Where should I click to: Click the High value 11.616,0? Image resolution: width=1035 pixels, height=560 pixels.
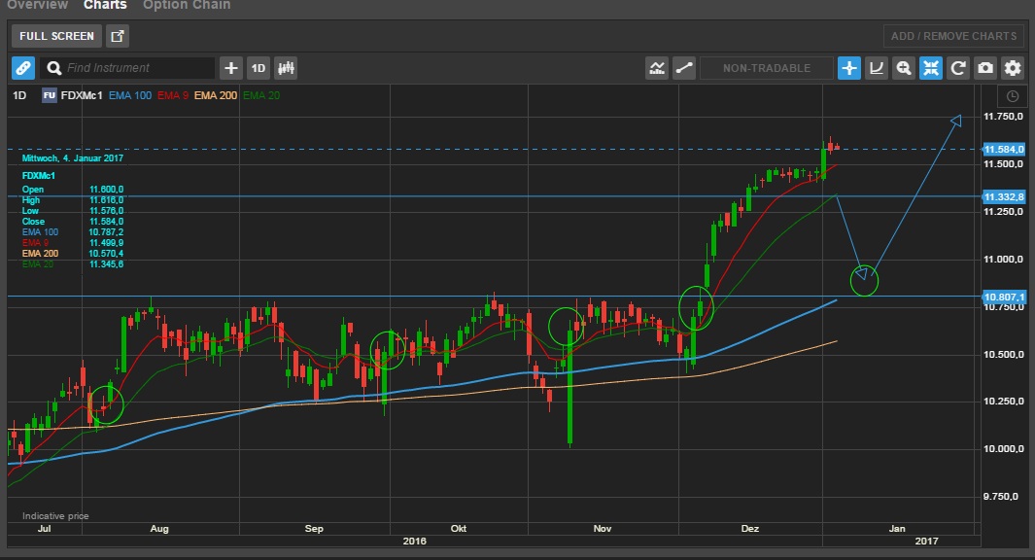tap(106, 200)
